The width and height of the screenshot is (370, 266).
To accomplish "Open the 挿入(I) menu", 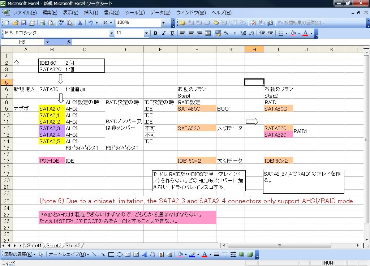I will click(91, 13).
